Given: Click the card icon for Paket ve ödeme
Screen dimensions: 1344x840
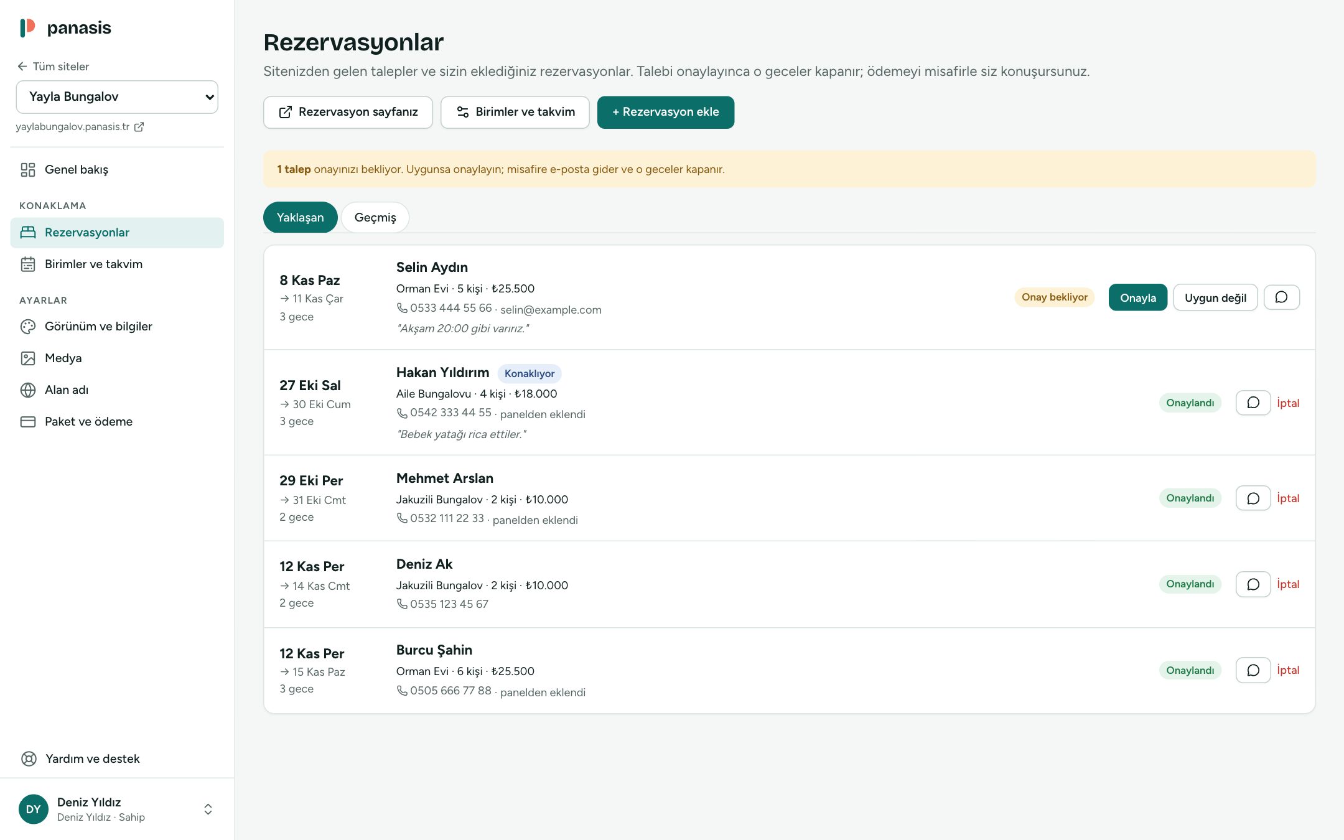Looking at the screenshot, I should pyautogui.click(x=28, y=422).
